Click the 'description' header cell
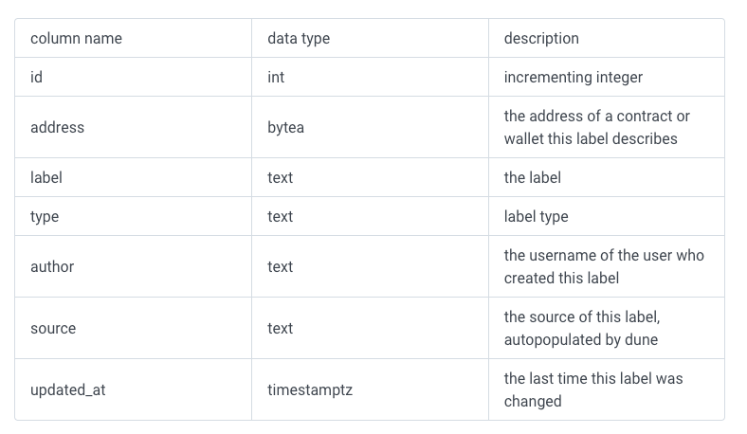Viewport: 747px width, 434px height. coord(607,38)
